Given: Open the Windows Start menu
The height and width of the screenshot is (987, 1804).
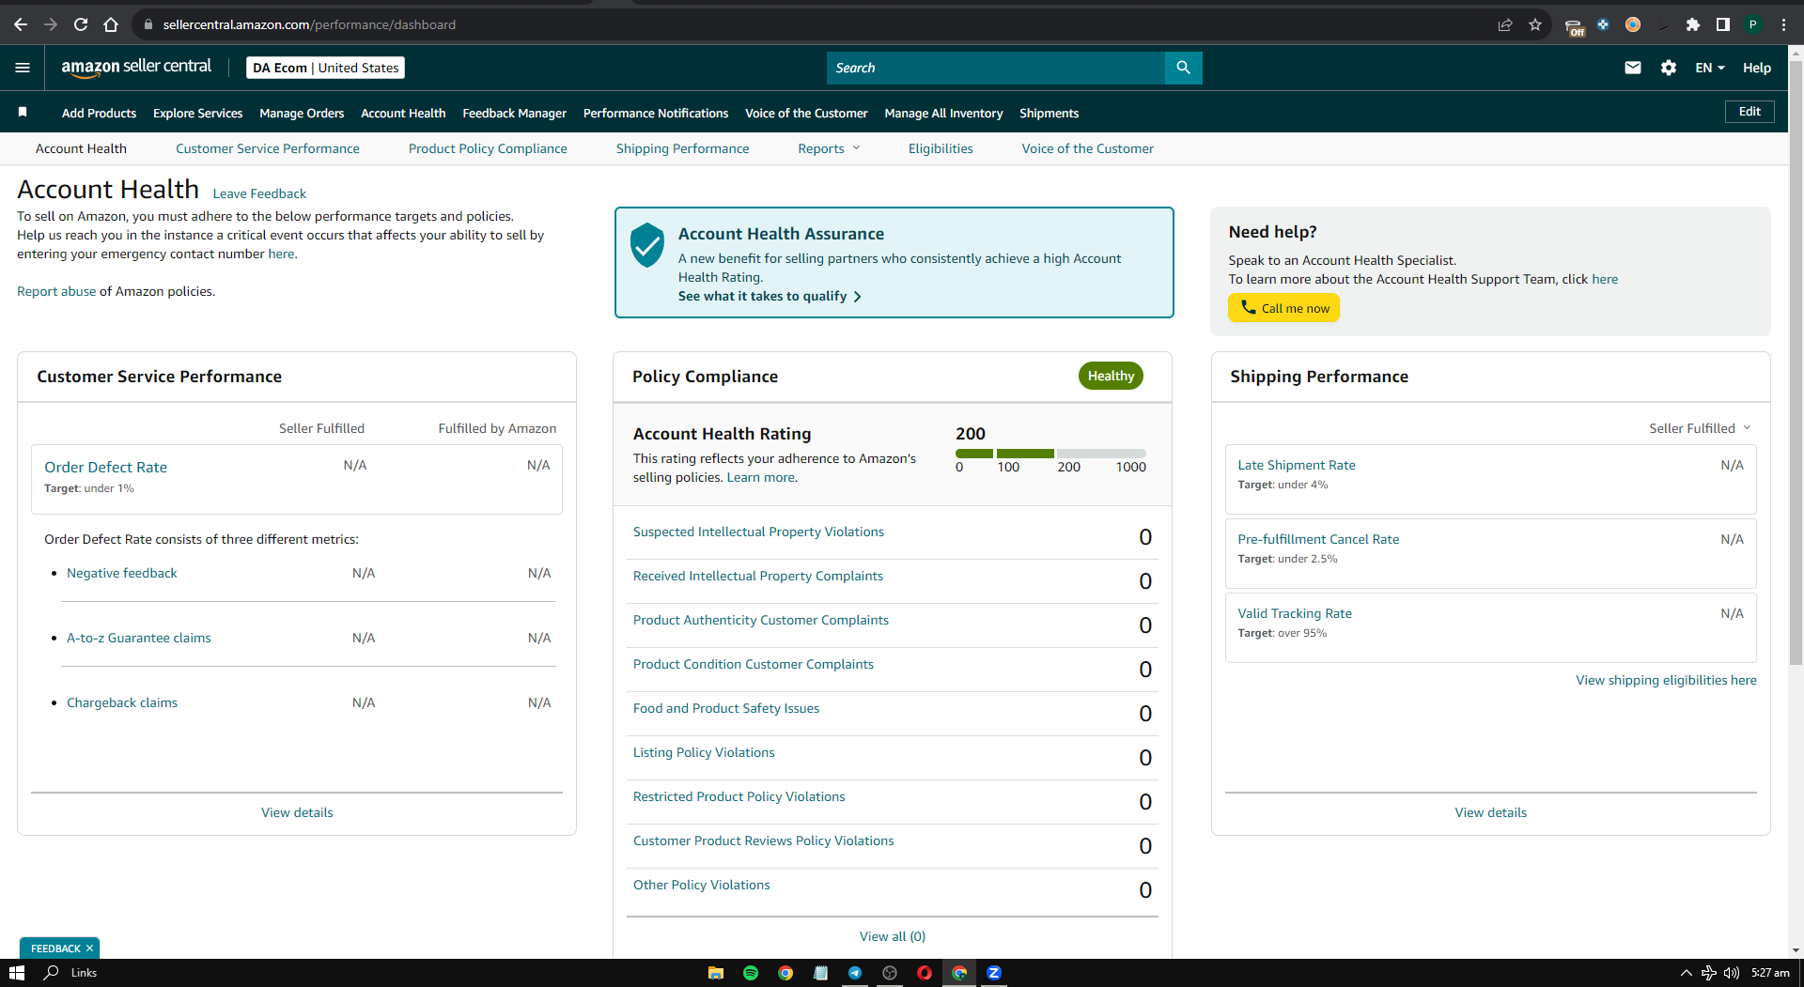Looking at the screenshot, I should pyautogui.click(x=17, y=973).
